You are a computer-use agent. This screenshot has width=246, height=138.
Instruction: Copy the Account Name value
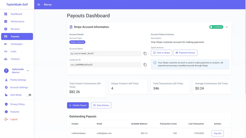click(145, 53)
